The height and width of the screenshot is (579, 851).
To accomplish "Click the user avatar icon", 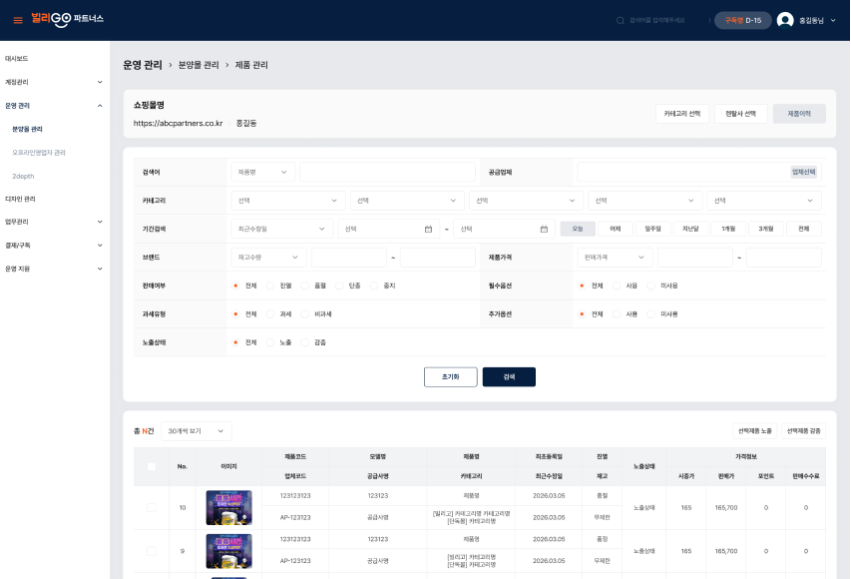I will pyautogui.click(x=785, y=20).
